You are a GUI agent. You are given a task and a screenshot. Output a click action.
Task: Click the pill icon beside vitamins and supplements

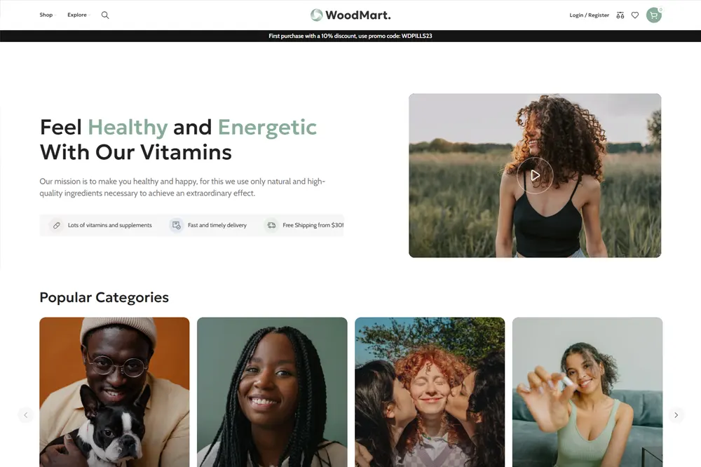coord(56,226)
